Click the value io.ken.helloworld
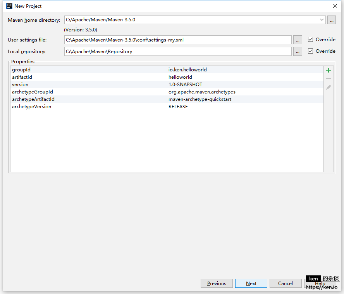This screenshot has height=294, width=344. 187,70
